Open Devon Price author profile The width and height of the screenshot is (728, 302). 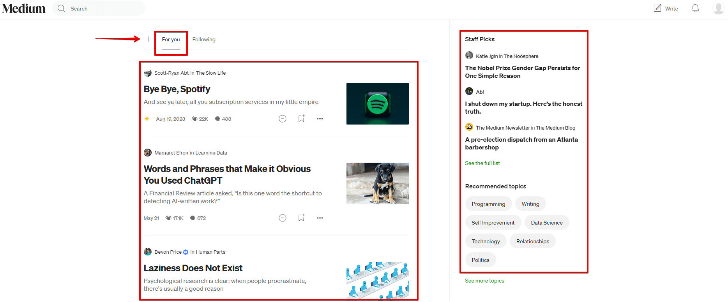168,252
